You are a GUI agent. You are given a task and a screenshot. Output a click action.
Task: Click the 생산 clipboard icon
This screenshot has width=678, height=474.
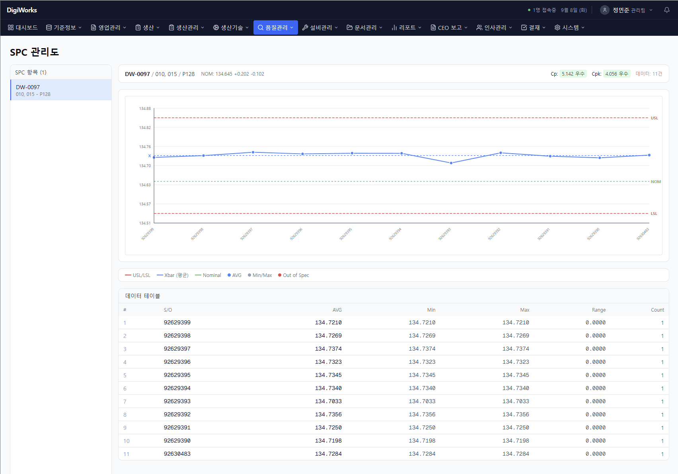tap(138, 27)
